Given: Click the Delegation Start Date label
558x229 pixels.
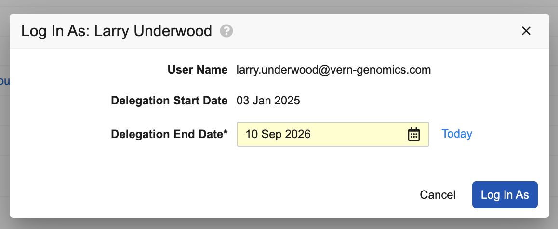Looking at the screenshot, I should click(x=169, y=101).
